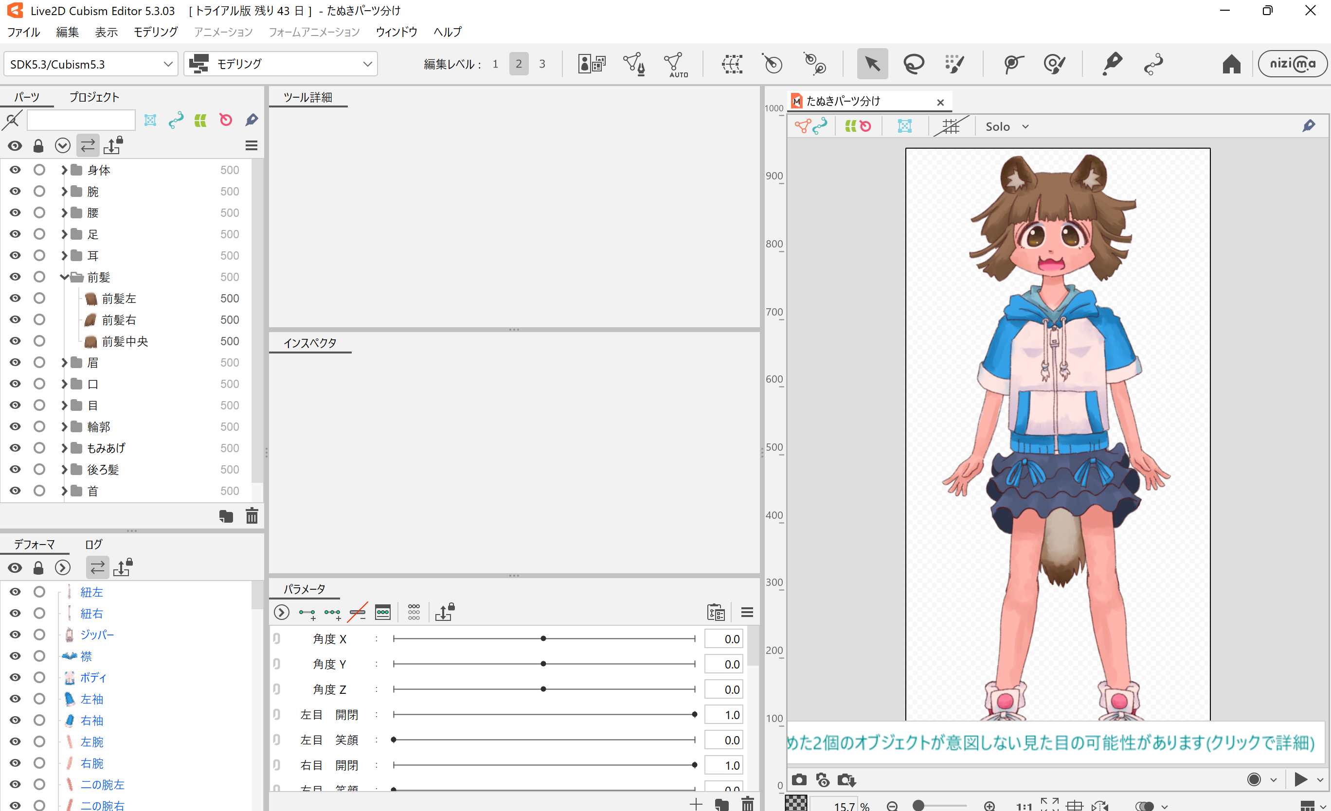Image resolution: width=1331 pixels, height=811 pixels.
Task: Toggle lock circle for 左袖 deformer
Action: (x=39, y=699)
